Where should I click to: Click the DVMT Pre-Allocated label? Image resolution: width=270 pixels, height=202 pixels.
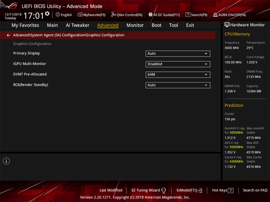(30, 74)
